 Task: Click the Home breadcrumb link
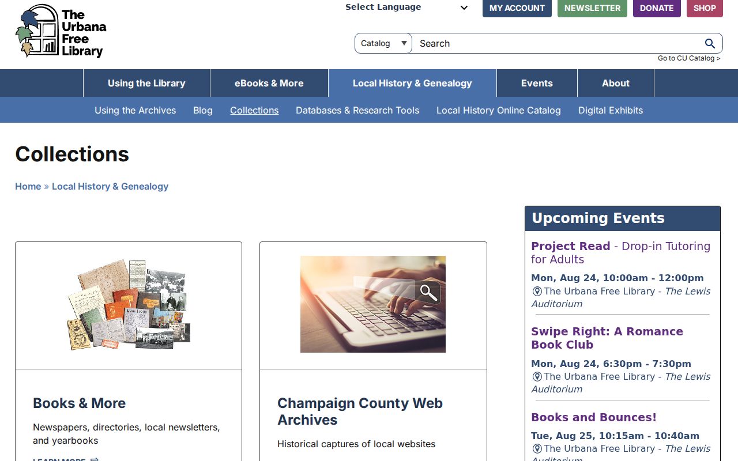point(28,186)
